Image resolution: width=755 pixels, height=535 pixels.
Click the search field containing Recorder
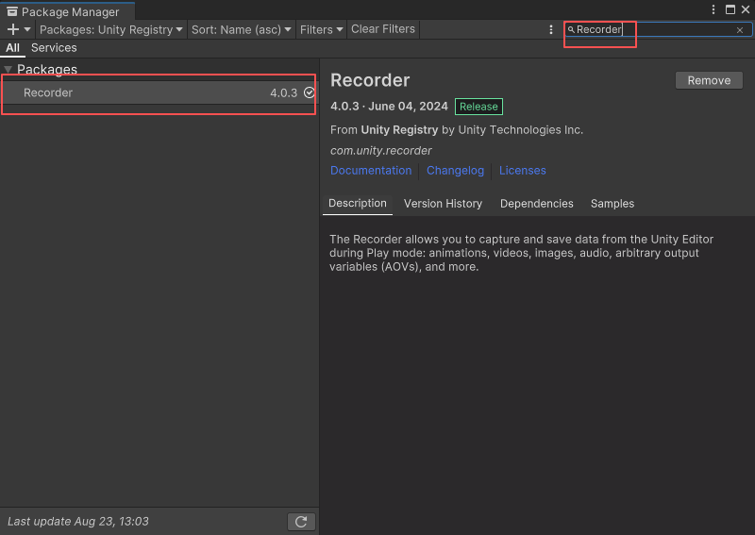click(x=658, y=29)
